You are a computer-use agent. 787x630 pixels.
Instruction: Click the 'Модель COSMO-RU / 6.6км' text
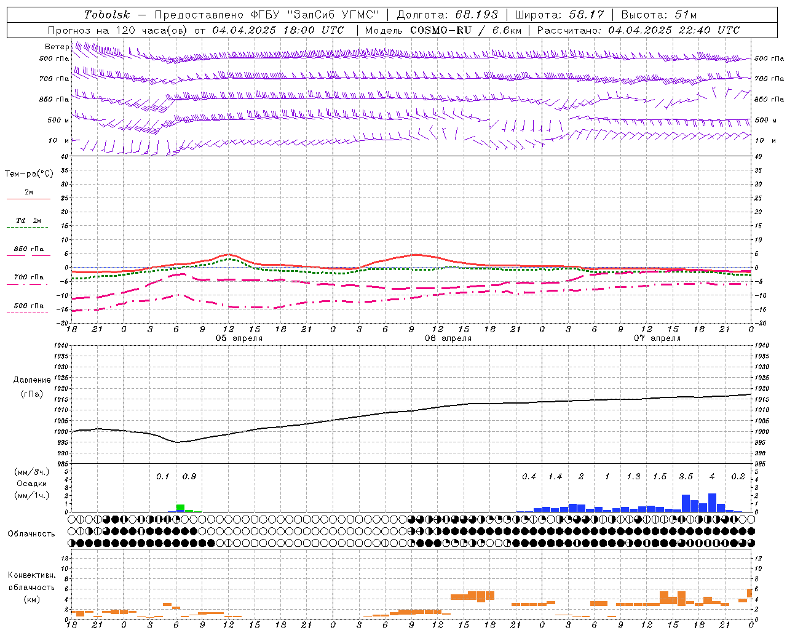(443, 30)
